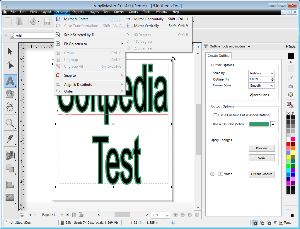Screen dimensions: 300x229
Task: Choose Mirror Vertically
Action: click(158, 26)
